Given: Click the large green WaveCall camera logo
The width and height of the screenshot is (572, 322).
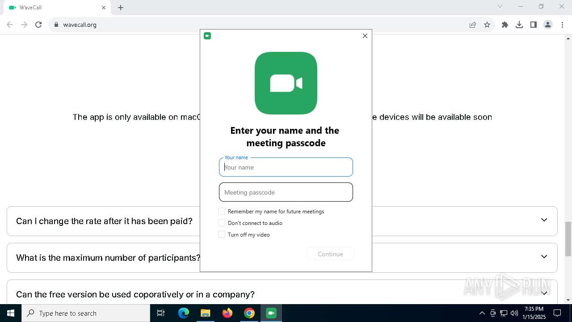Looking at the screenshot, I should 286,83.
